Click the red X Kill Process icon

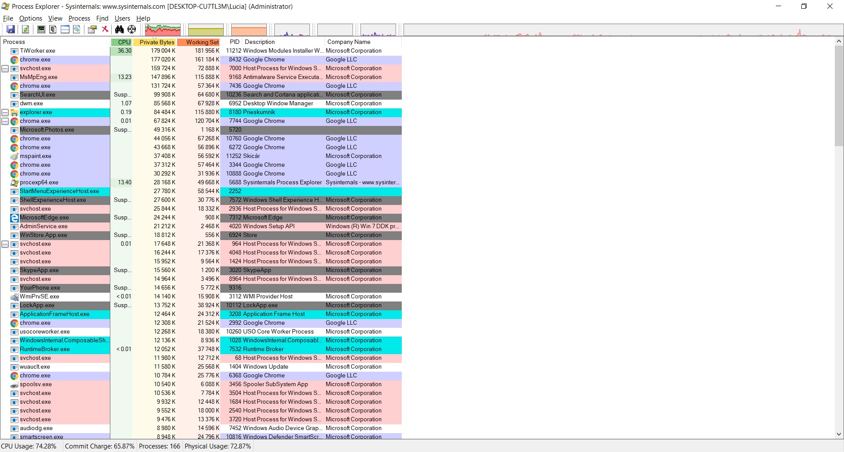point(105,29)
